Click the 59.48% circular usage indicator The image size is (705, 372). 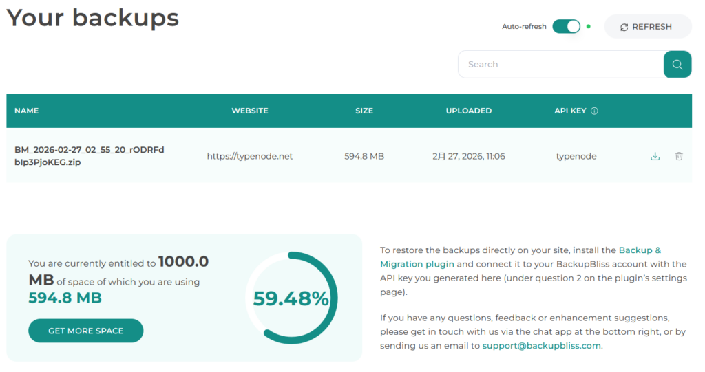(291, 298)
